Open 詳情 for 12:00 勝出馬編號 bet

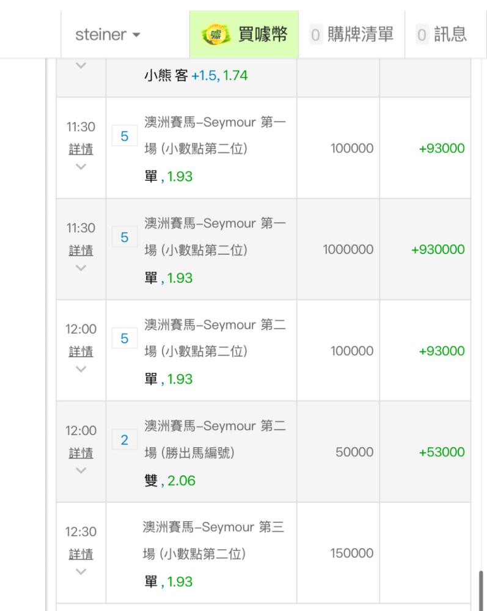pyautogui.click(x=81, y=453)
